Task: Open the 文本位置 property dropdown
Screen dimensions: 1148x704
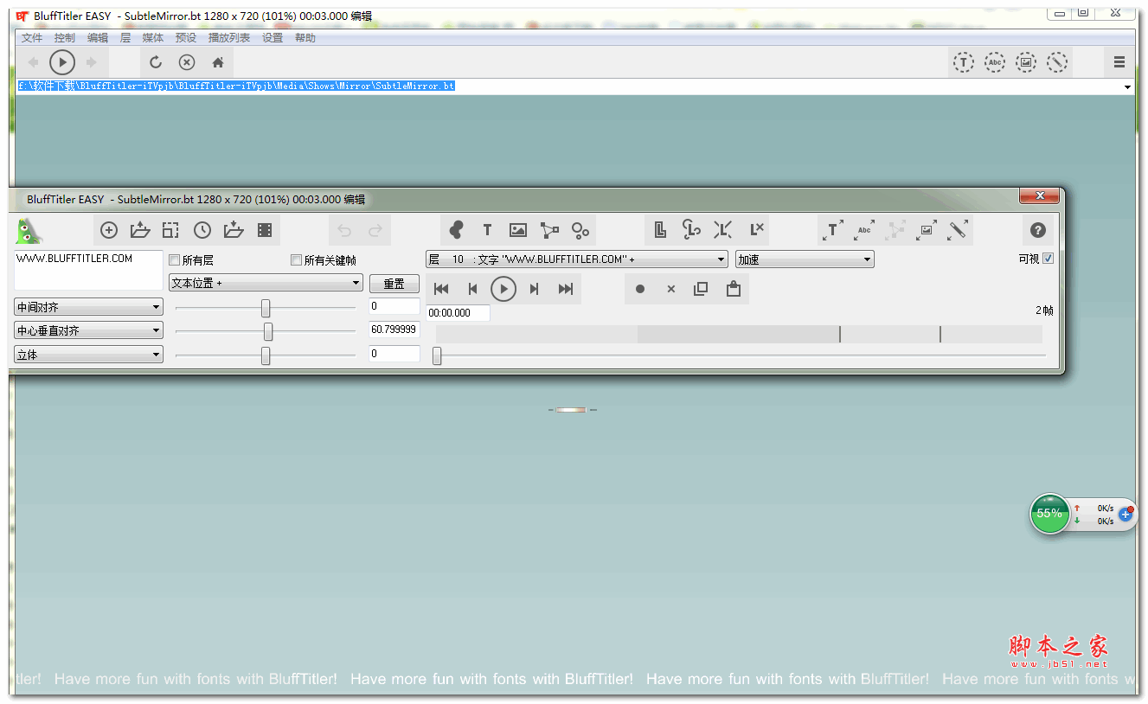Action: (266, 283)
